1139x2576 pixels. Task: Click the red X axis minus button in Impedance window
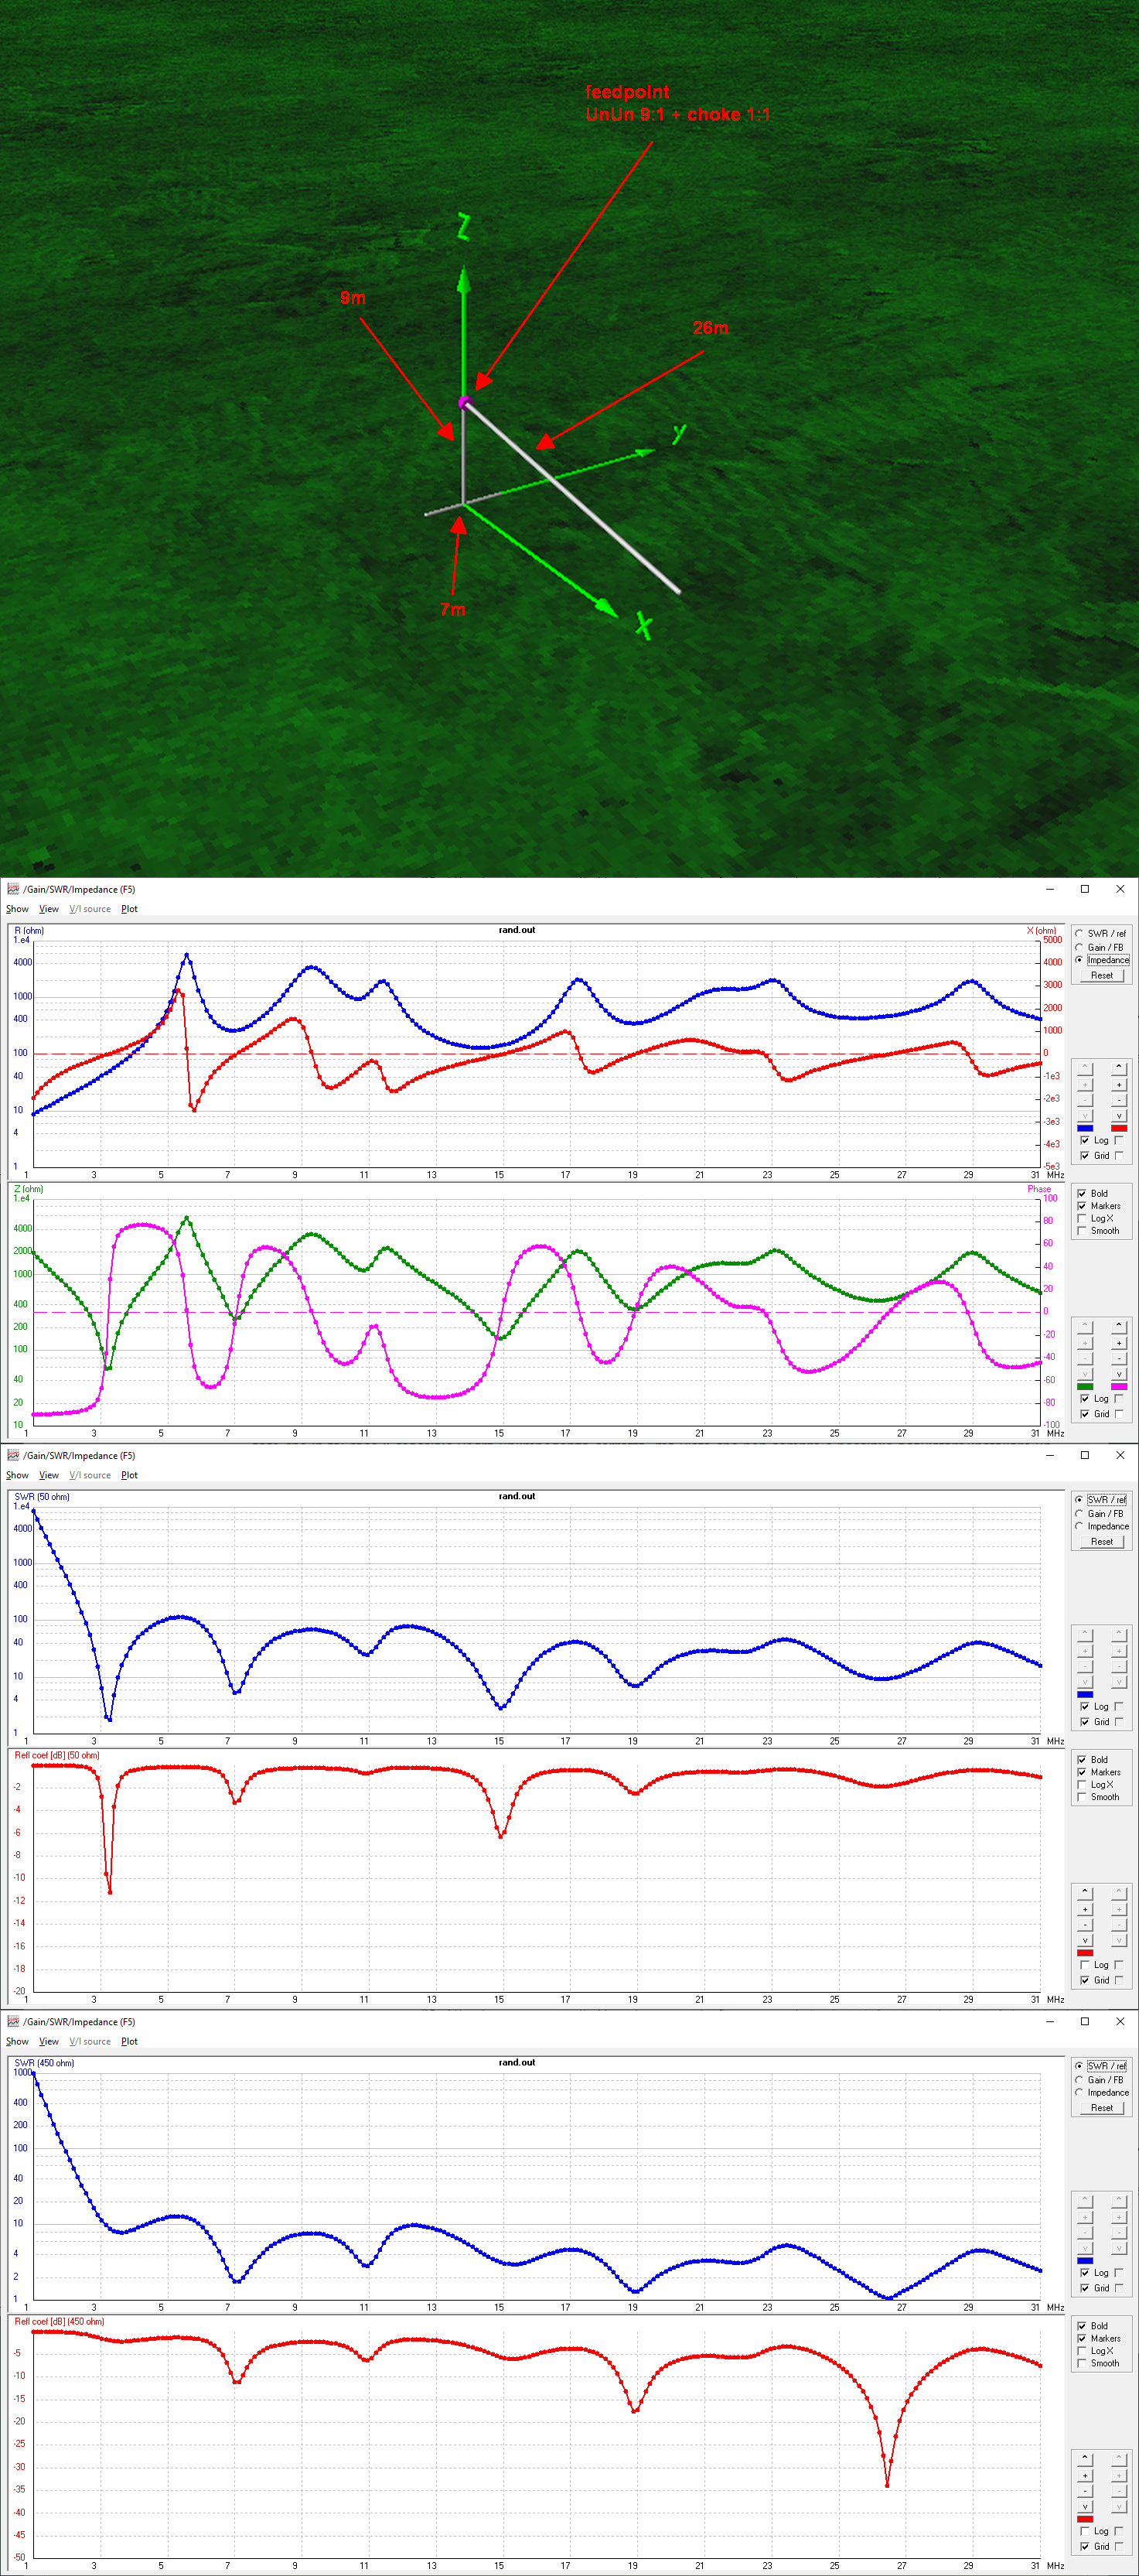(x=1119, y=1100)
